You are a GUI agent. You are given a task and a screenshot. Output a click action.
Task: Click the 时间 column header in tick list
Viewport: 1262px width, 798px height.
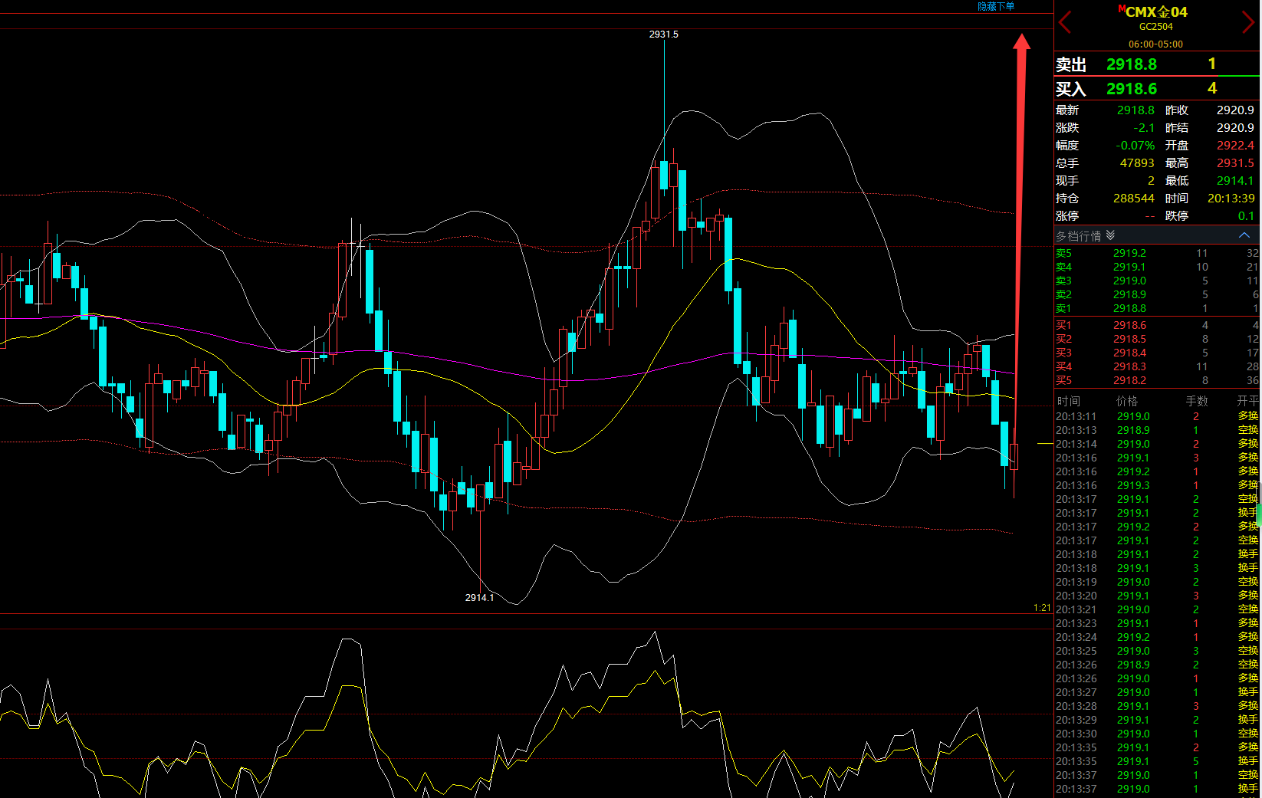[1069, 401]
